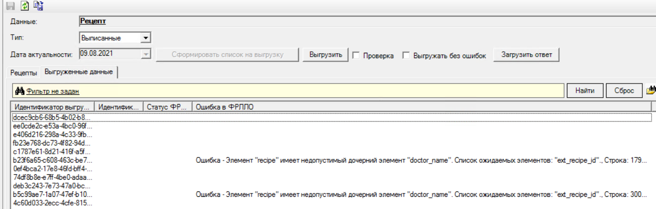
Task: Click the Загрузить ответ button
Action: (x=526, y=54)
